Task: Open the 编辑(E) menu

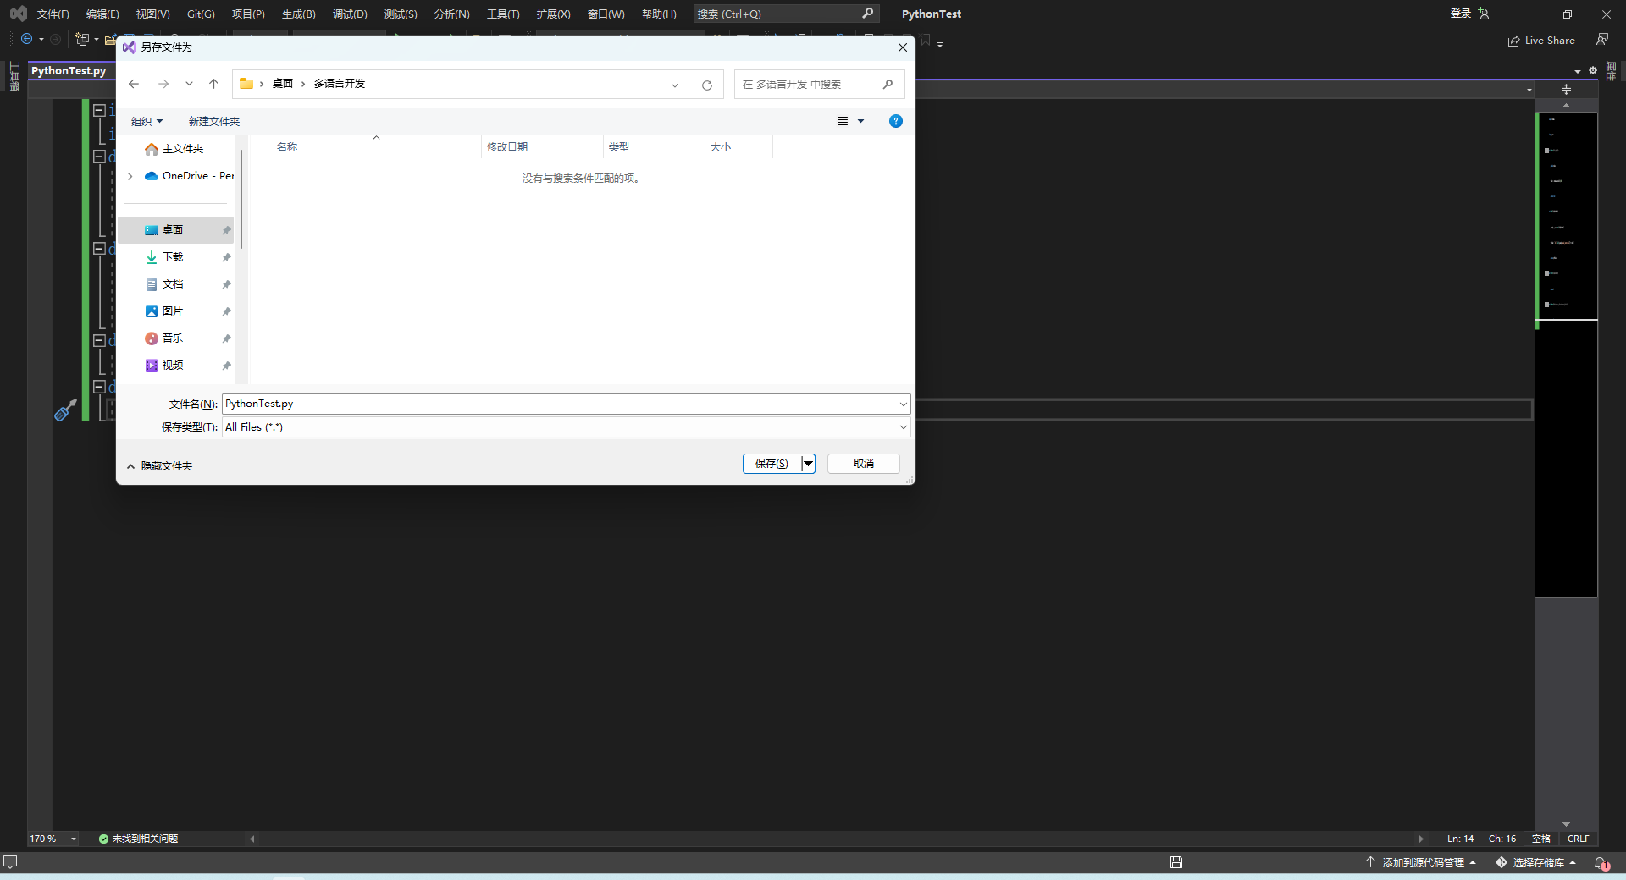Action: pyautogui.click(x=102, y=14)
